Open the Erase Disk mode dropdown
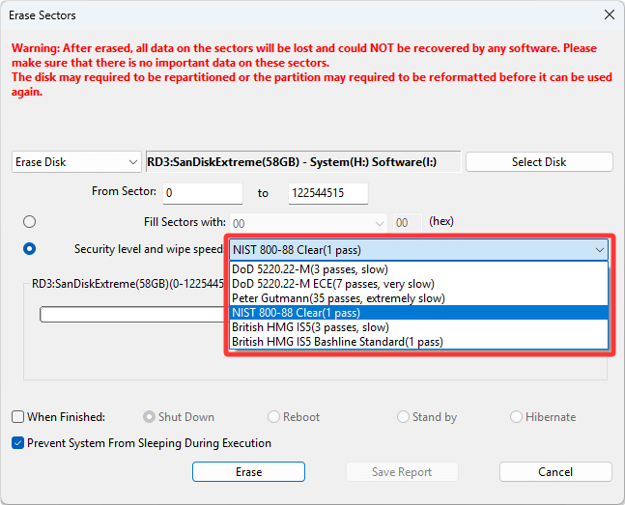The image size is (625, 505). (76, 162)
